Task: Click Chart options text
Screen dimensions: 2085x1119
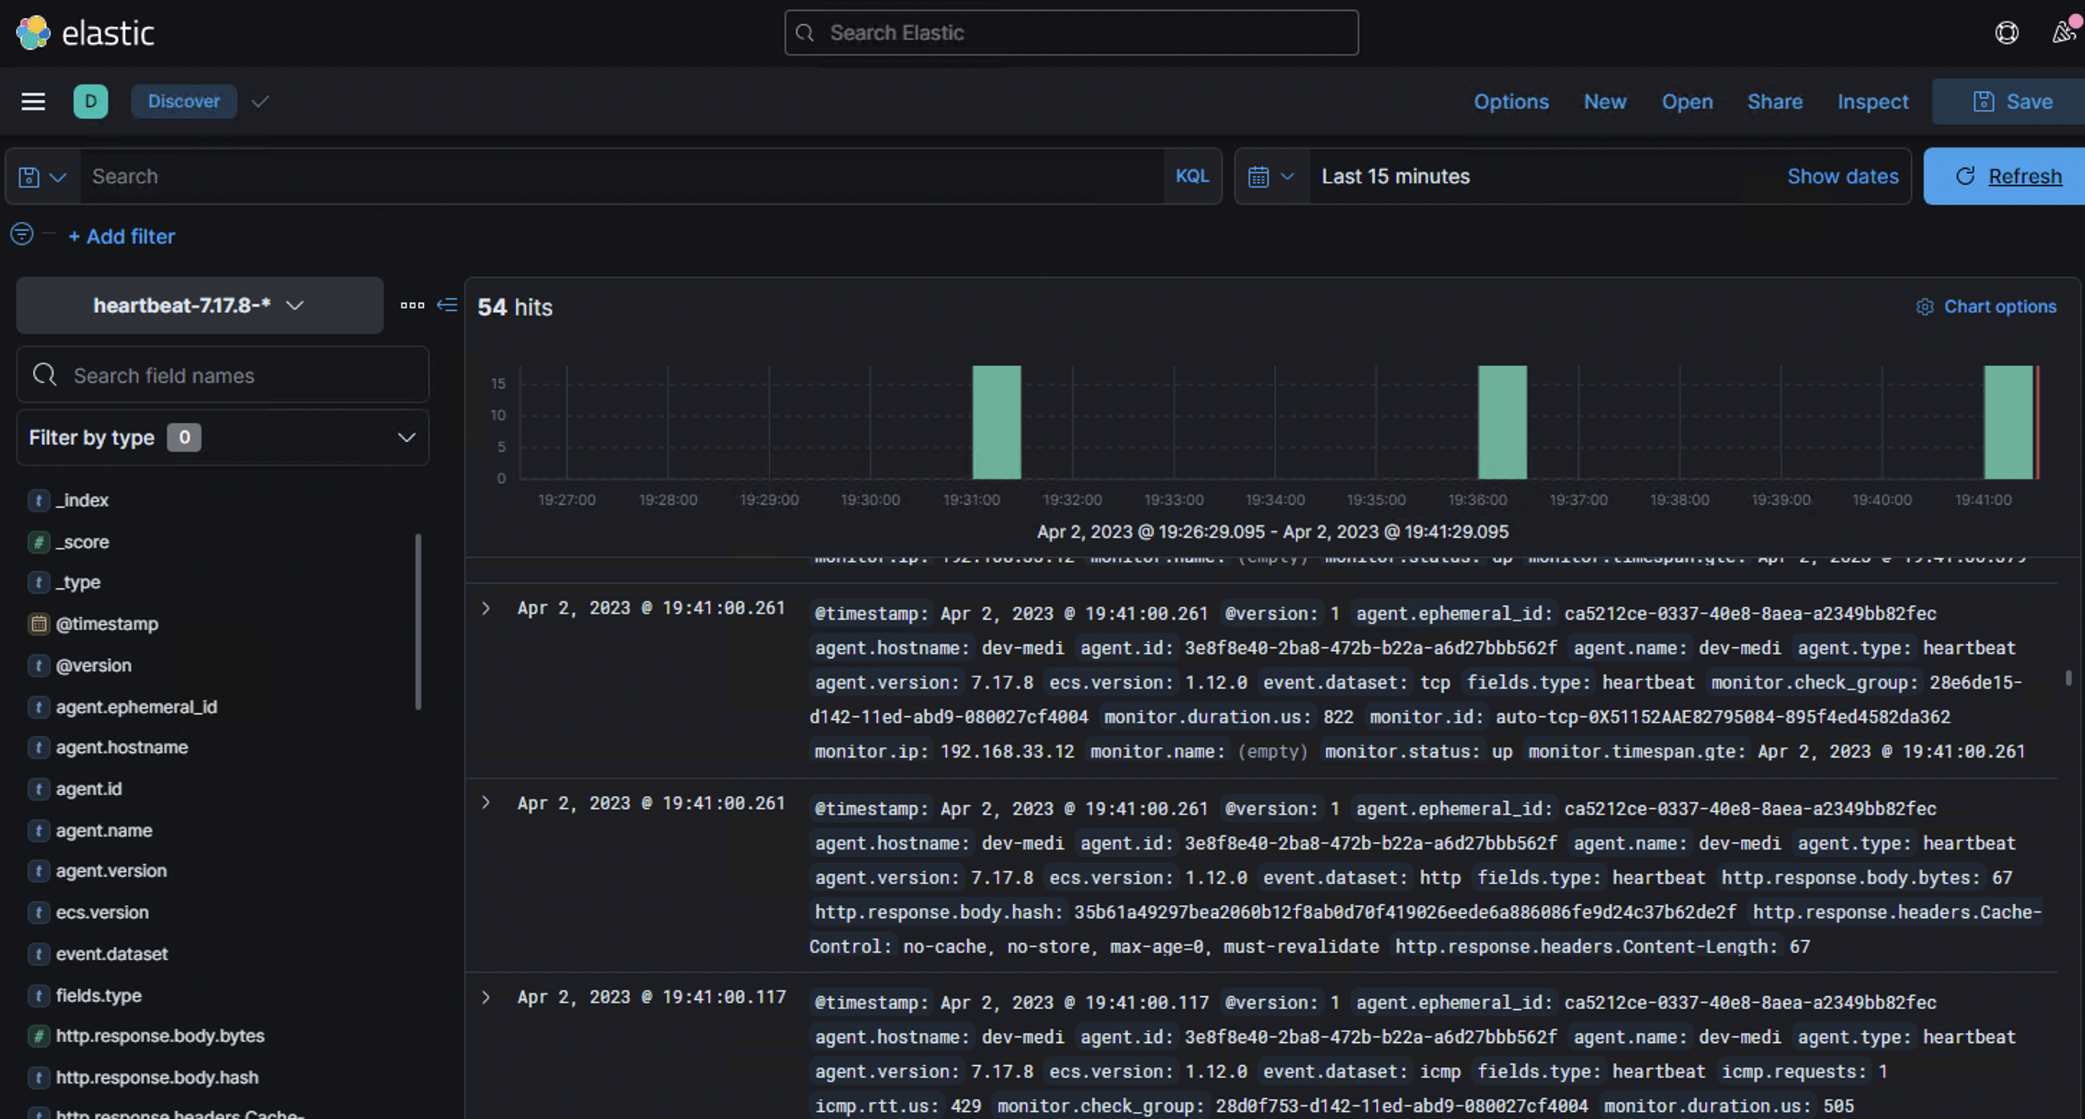Action: click(2000, 307)
